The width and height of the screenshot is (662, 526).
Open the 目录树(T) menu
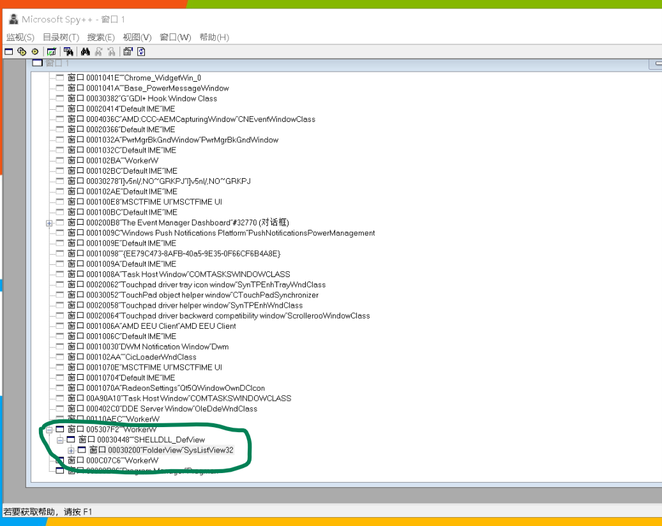pyautogui.click(x=61, y=37)
